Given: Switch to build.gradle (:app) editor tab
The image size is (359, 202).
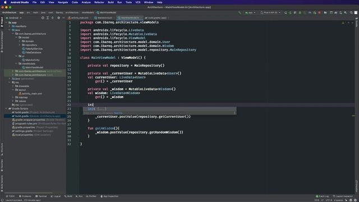Looking at the screenshot, I should (x=157, y=17).
